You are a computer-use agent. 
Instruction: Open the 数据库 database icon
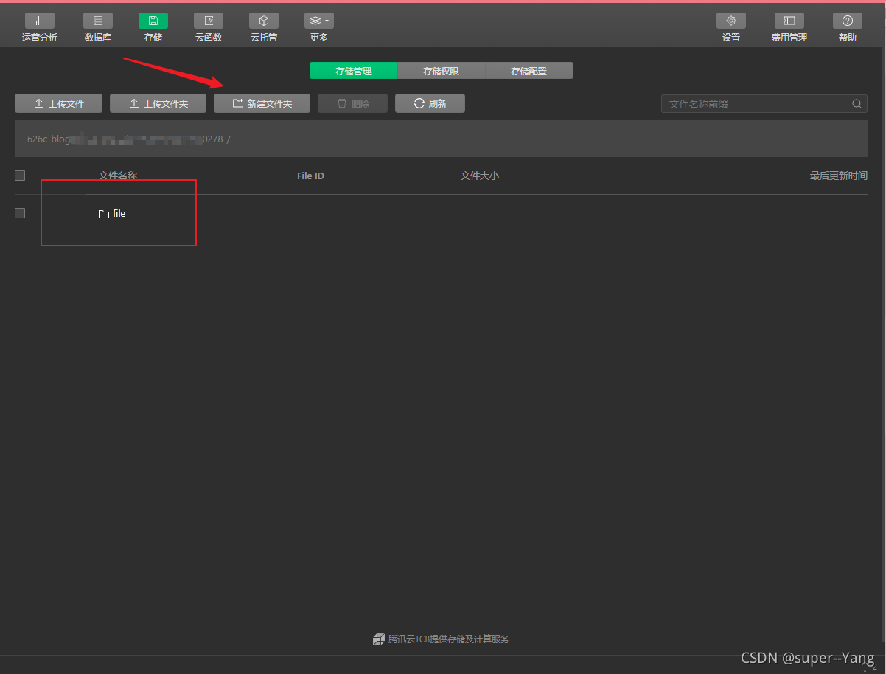(98, 21)
